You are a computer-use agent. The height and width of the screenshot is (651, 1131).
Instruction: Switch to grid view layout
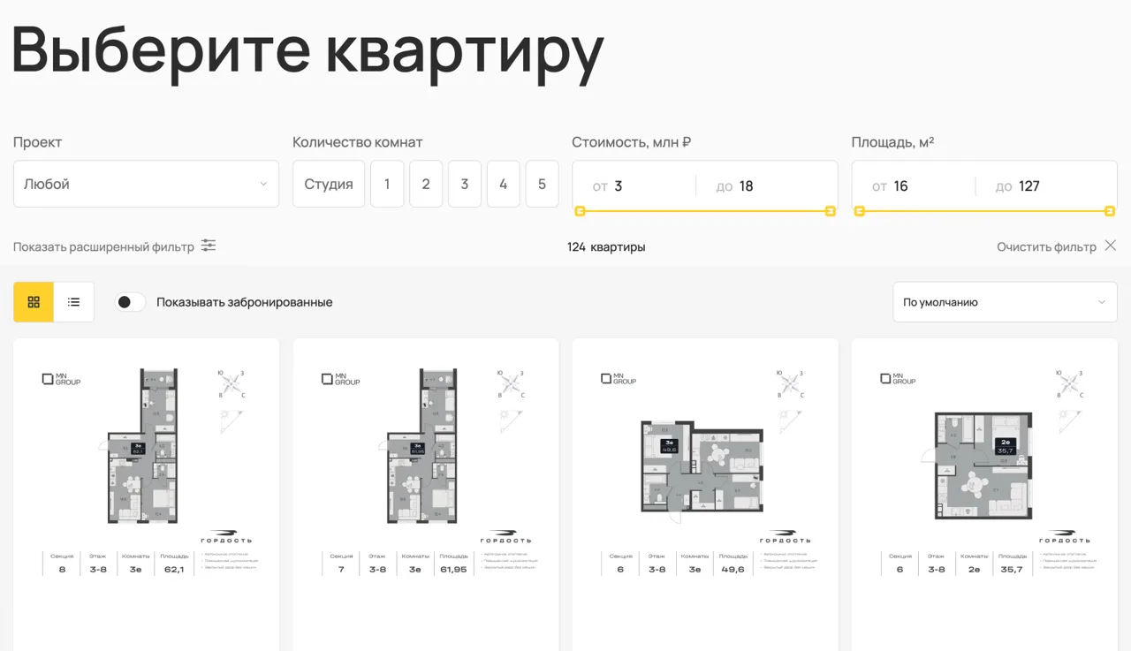34,302
